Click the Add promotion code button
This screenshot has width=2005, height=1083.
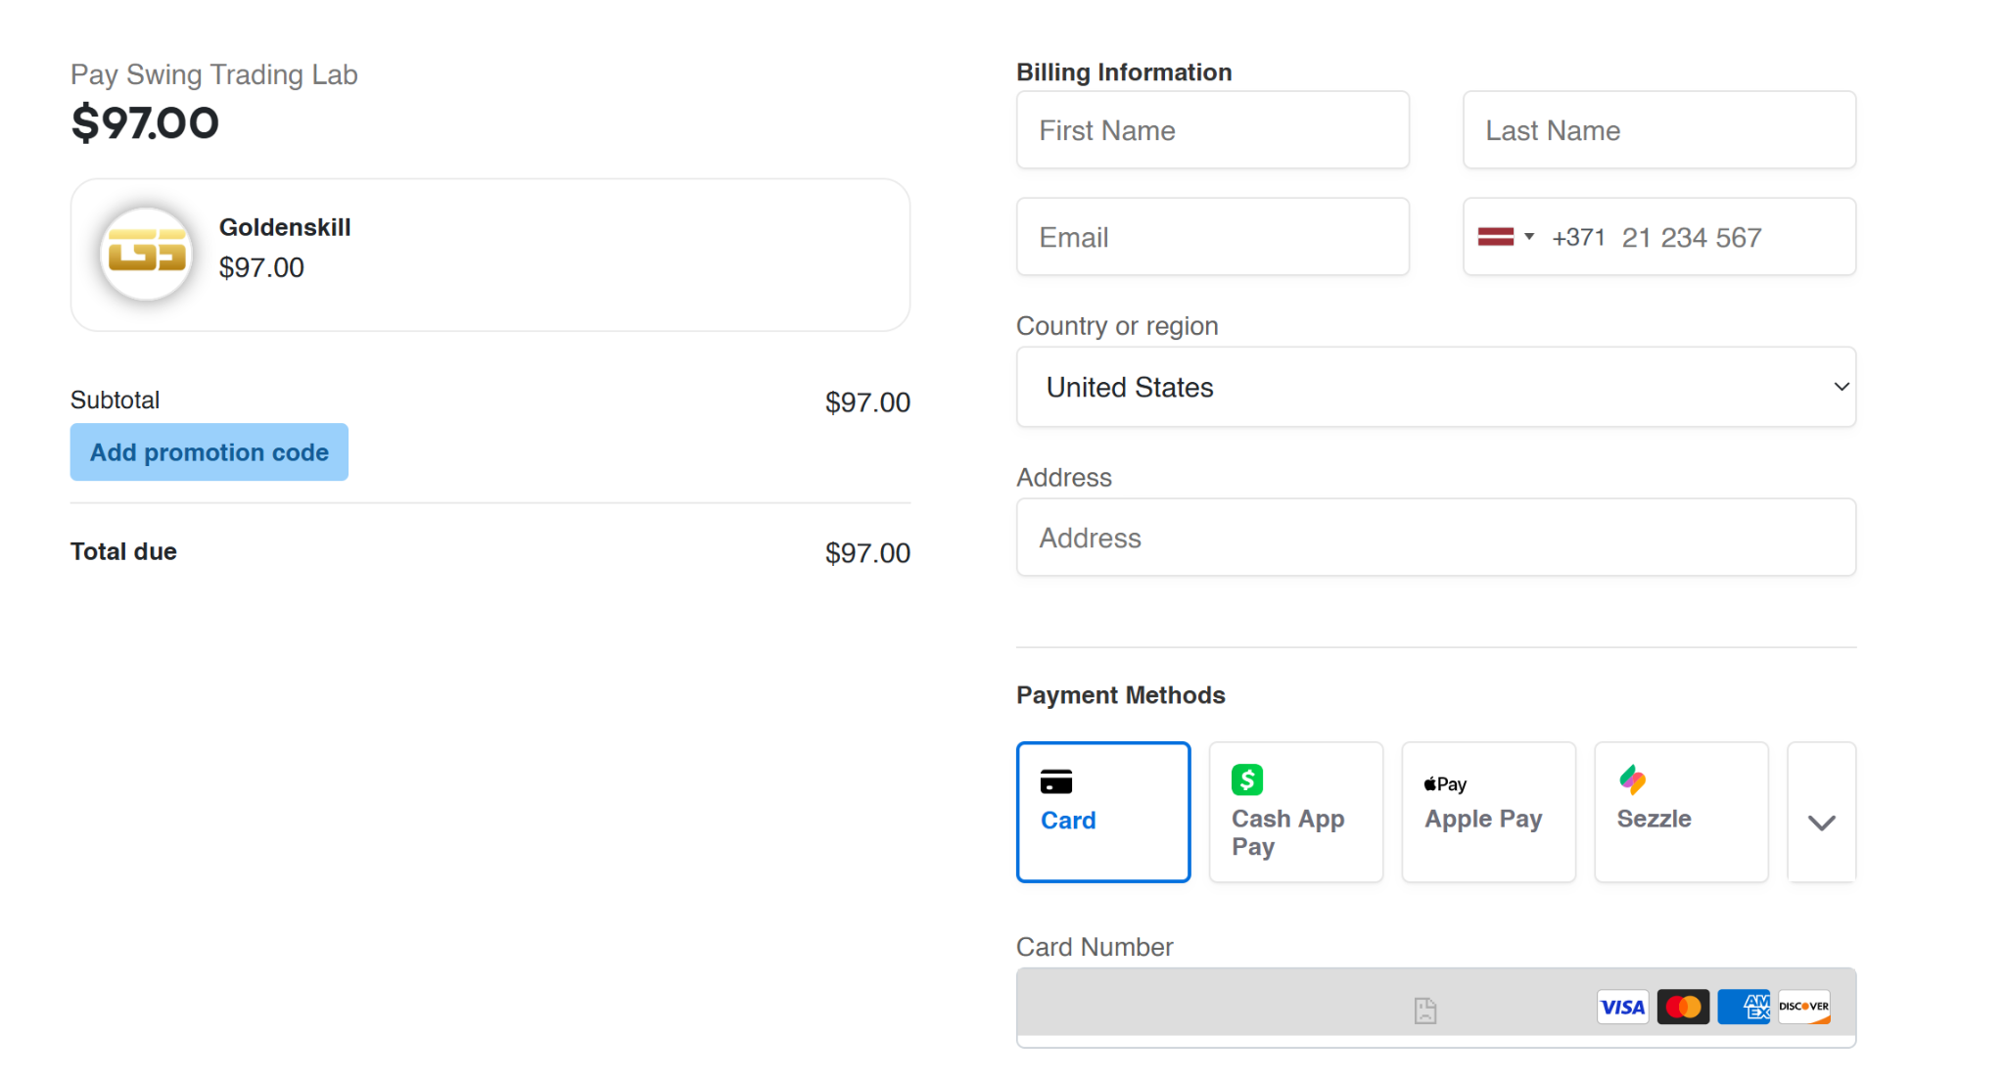point(209,451)
